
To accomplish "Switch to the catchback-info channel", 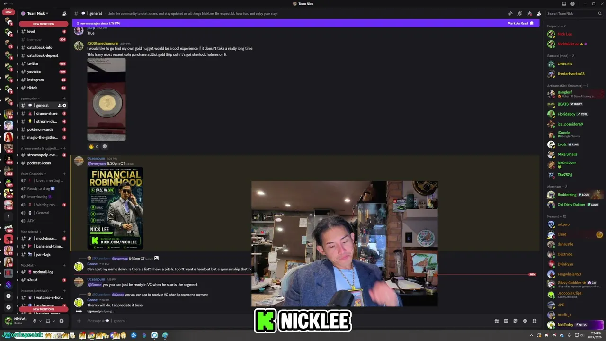I will pos(44,47).
